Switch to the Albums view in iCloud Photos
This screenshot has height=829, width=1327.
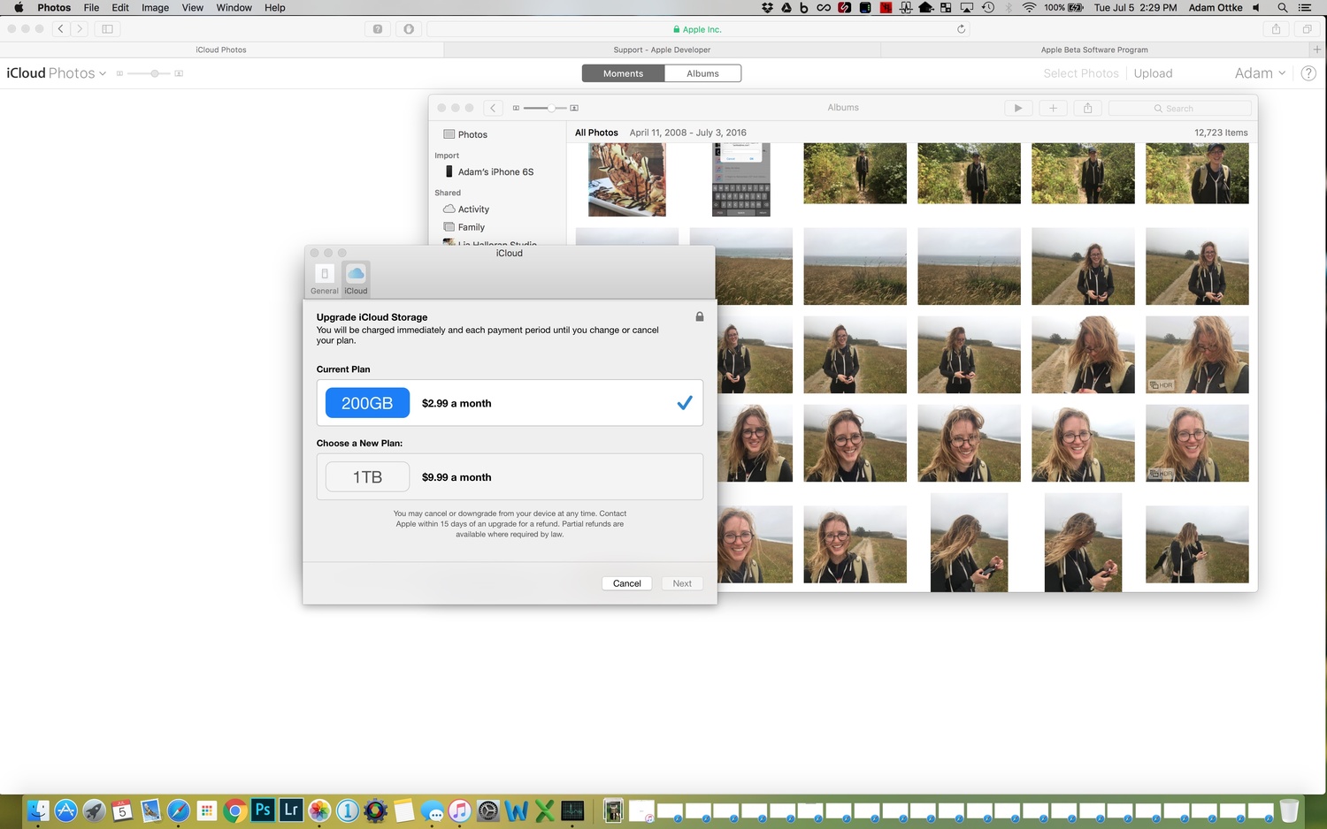click(702, 73)
